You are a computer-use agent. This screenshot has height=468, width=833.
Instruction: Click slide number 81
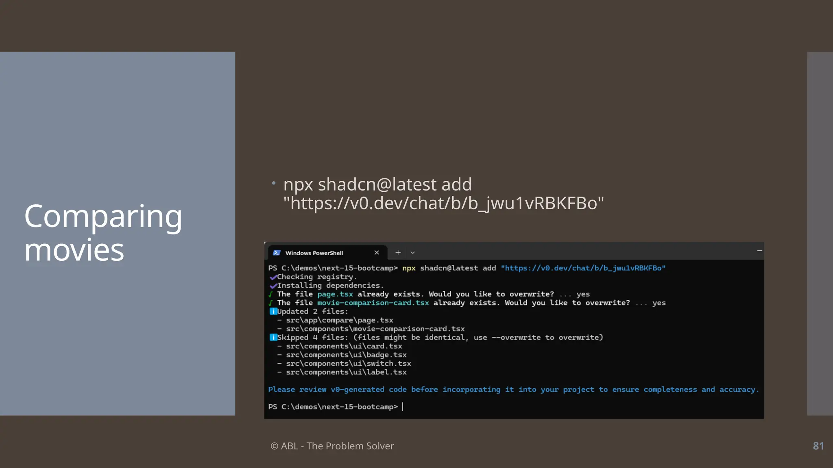pos(818,446)
